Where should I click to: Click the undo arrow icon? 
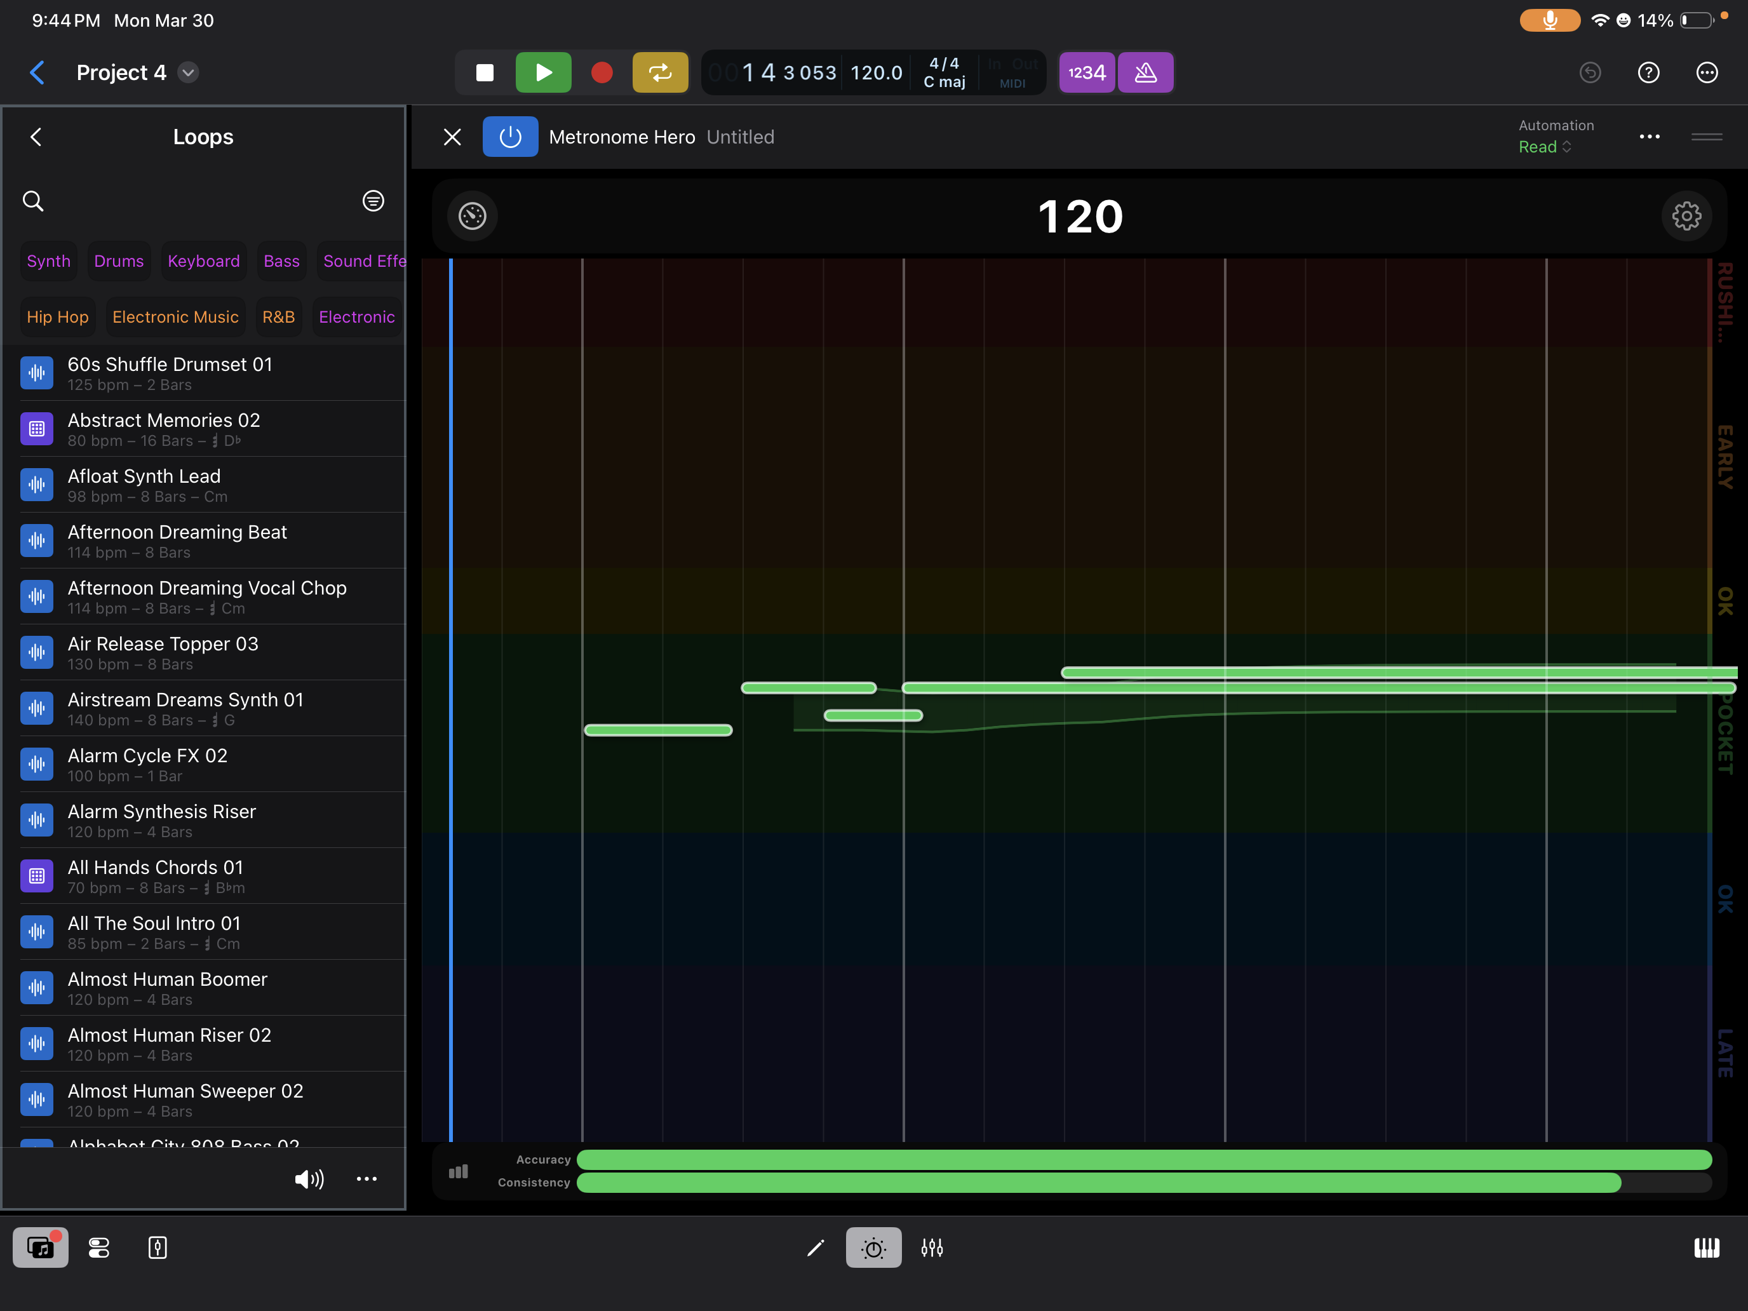[1590, 72]
